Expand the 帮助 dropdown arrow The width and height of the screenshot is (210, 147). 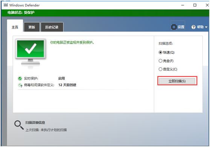coord(206,27)
